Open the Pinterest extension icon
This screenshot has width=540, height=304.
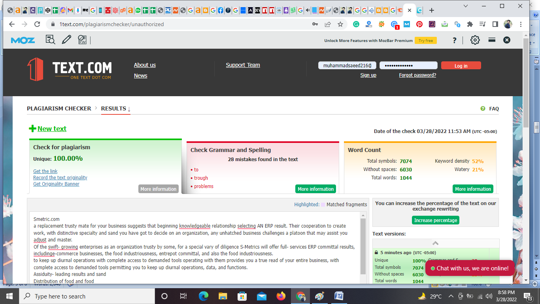click(x=419, y=24)
